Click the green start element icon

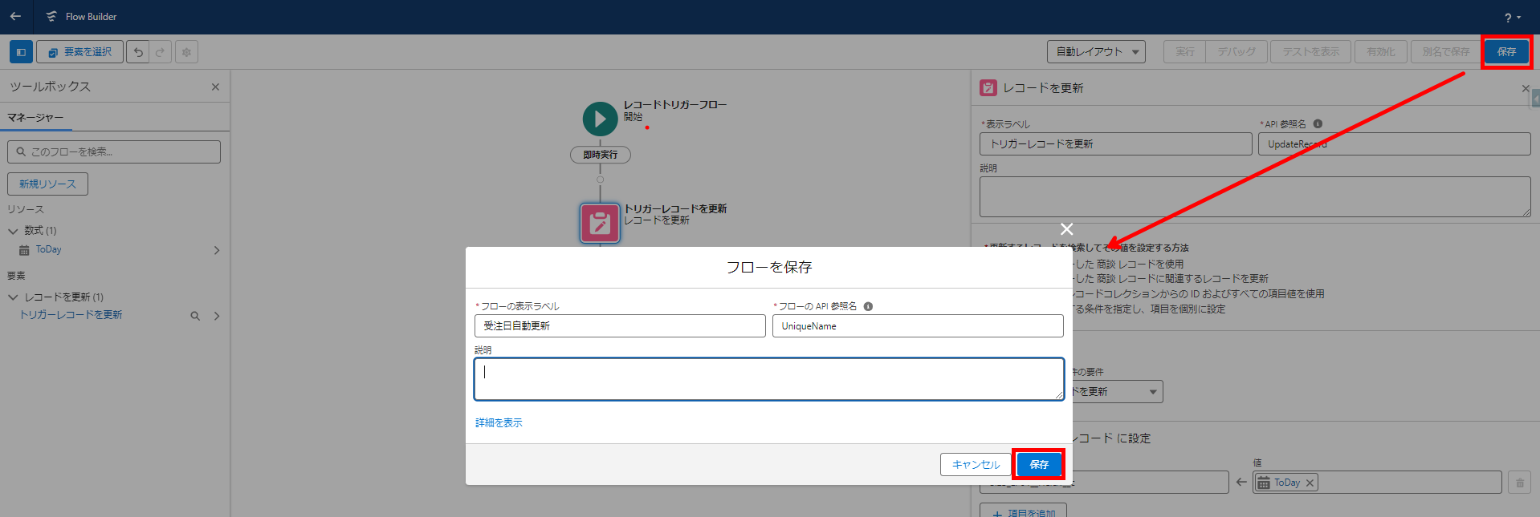600,119
